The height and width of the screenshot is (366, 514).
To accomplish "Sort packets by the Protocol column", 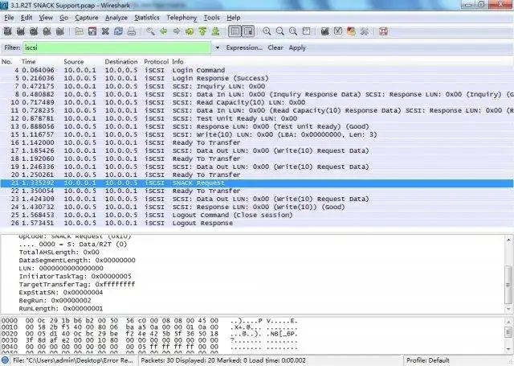I will point(156,62).
